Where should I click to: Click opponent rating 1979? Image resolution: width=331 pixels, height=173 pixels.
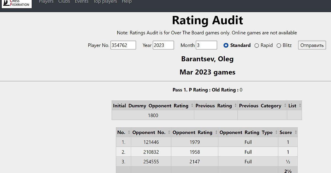(195, 142)
